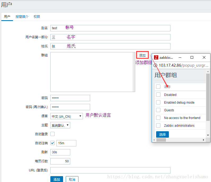211x182 pixels.
Task: Click the 刷新 30s field
Action: pos(60,152)
